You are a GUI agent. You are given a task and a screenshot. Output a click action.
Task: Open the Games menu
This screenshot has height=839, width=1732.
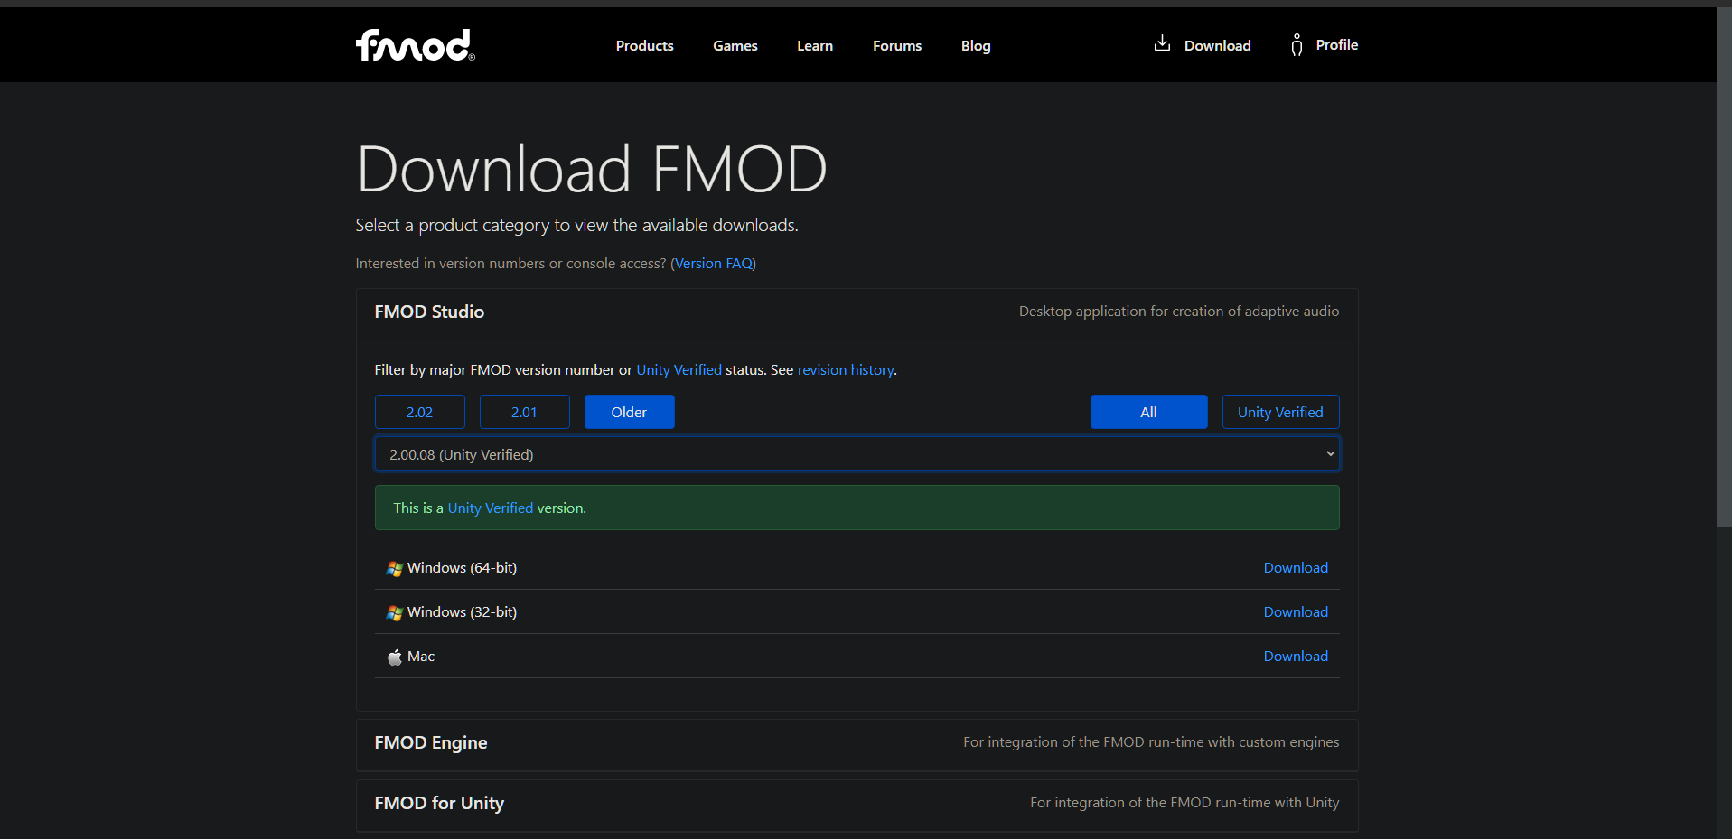[735, 46]
